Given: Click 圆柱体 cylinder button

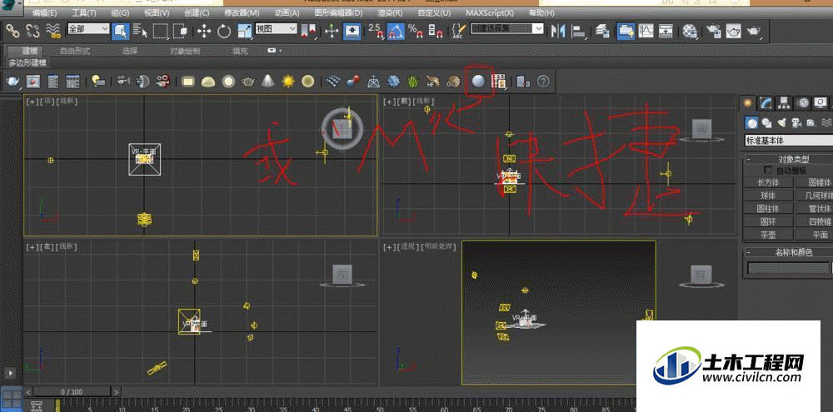Looking at the screenshot, I should click(768, 209).
